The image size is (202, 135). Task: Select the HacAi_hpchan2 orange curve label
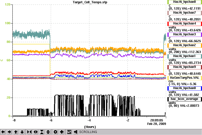(185, 45)
